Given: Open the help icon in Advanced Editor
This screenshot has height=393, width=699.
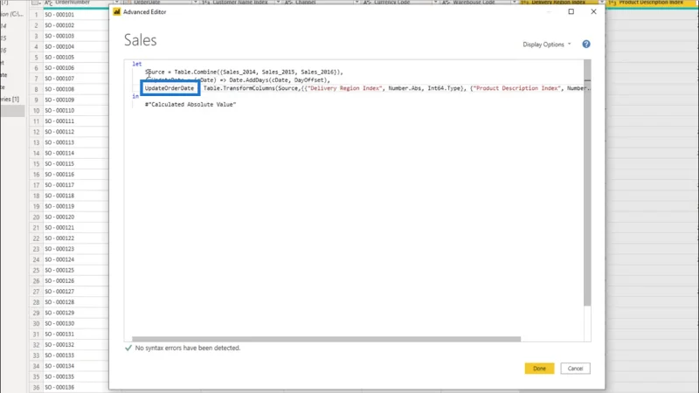Looking at the screenshot, I should tap(585, 45).
